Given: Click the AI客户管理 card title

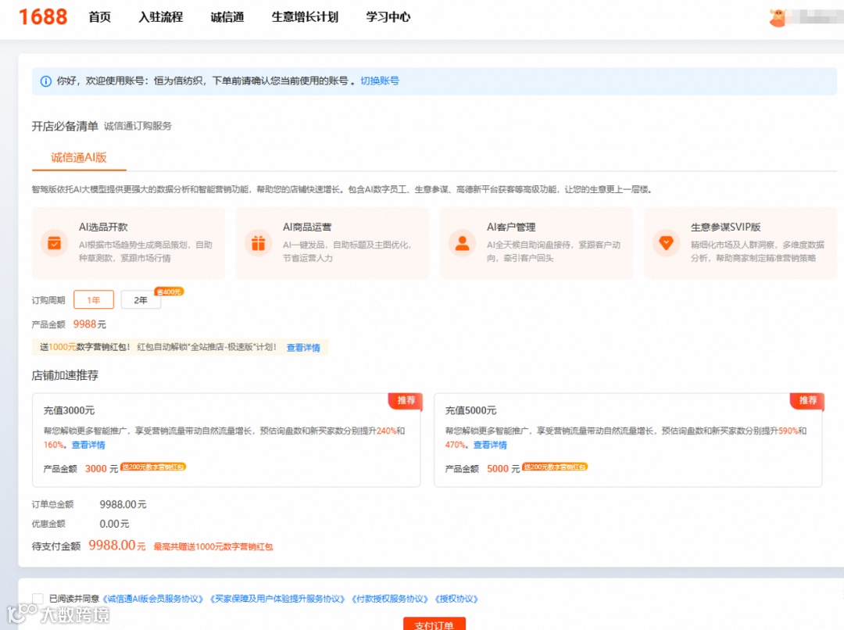Looking at the screenshot, I should pos(511,227).
